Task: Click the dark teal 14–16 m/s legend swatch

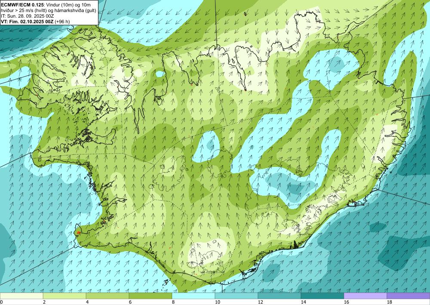Action: (322, 296)
